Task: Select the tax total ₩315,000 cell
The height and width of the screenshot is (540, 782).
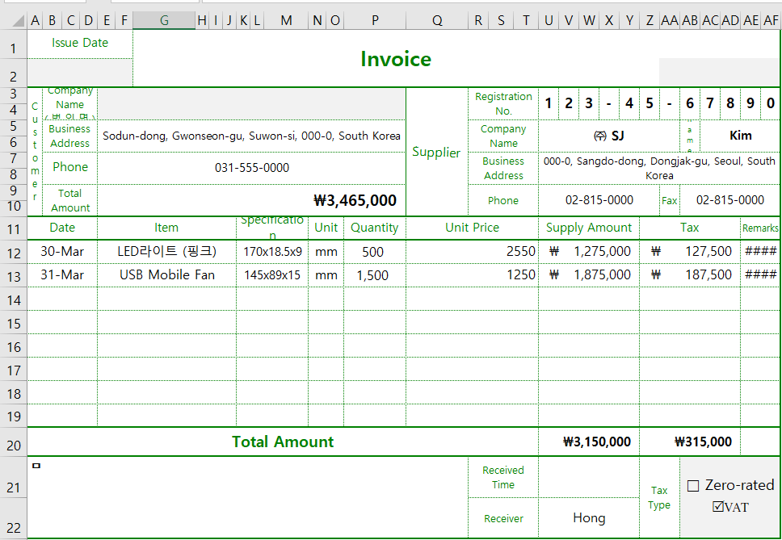Action: pos(689,442)
